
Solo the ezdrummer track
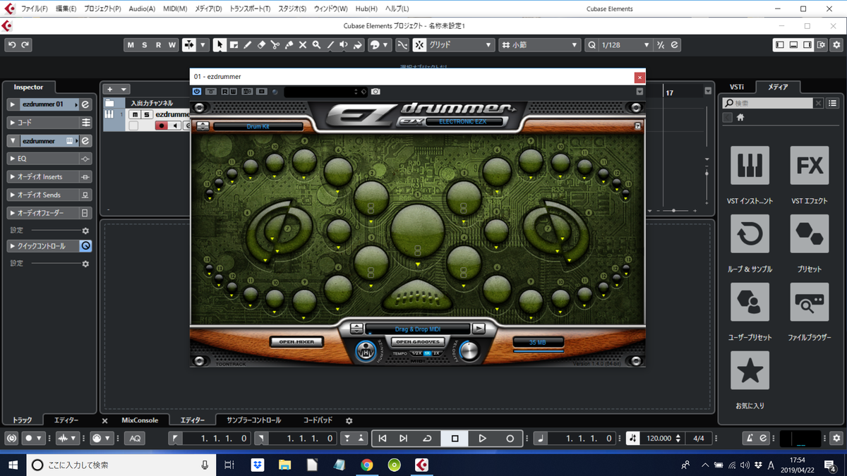coord(146,114)
